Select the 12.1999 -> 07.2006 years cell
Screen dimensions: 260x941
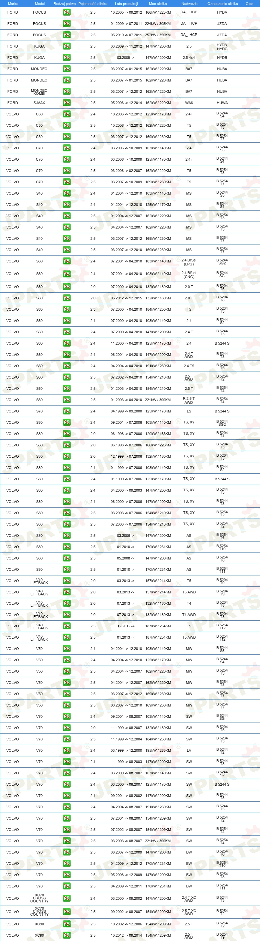pyautogui.click(x=126, y=457)
